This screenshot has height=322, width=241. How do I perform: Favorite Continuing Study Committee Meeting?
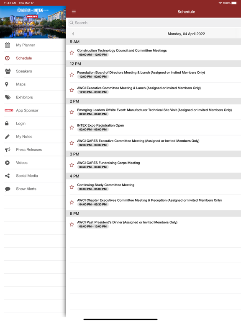point(72,187)
